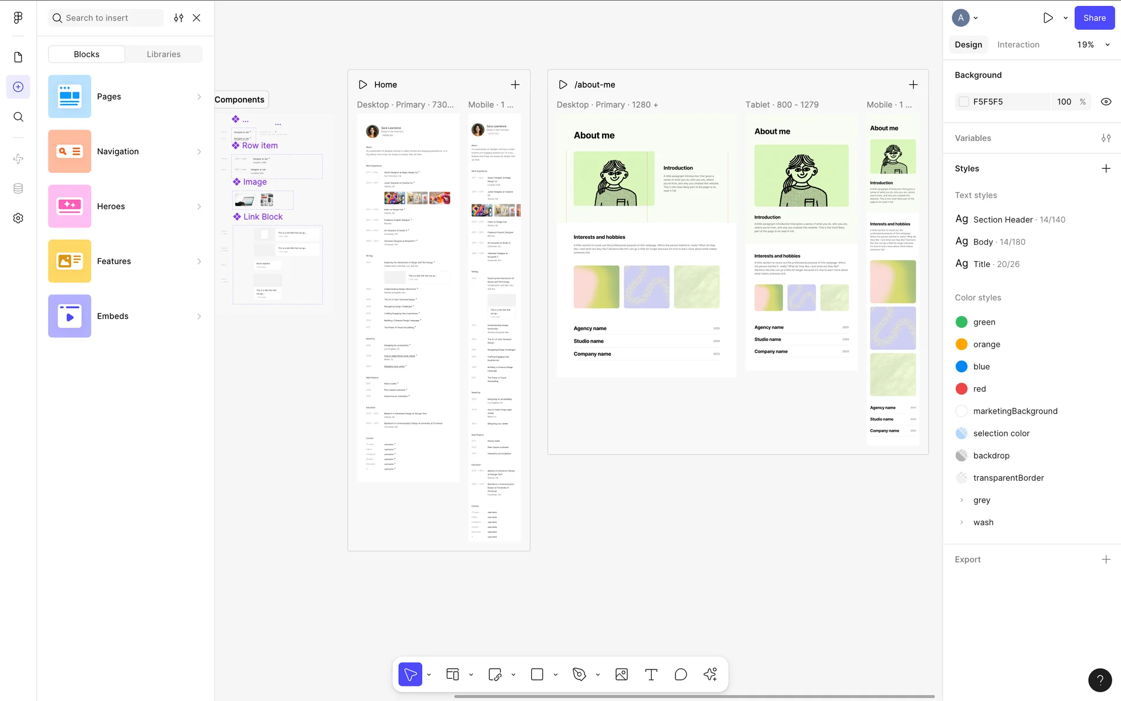Viewport: 1121px width, 701px height.
Task: Select the orange color style swatch
Action: [962, 345]
